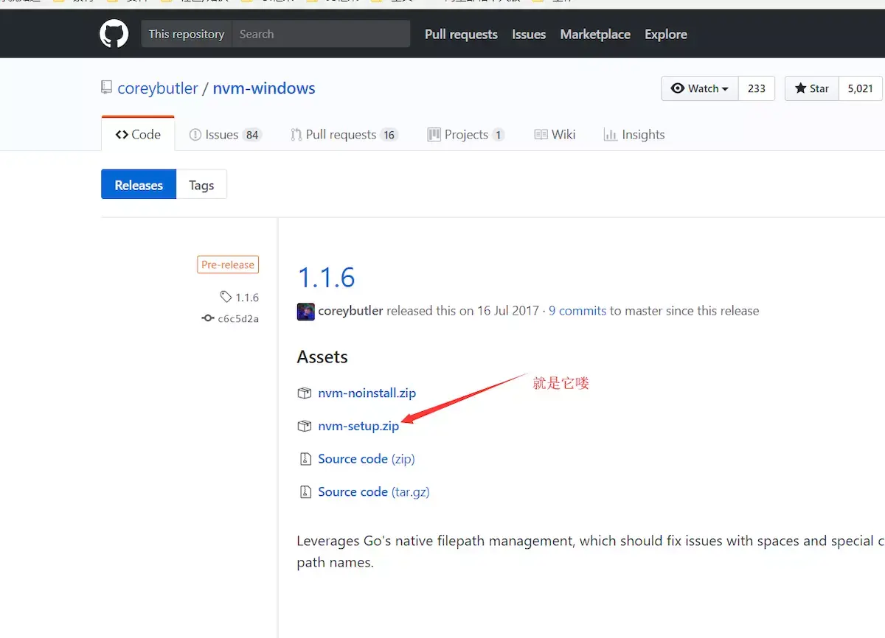Switch to the Insights tab

coord(634,134)
